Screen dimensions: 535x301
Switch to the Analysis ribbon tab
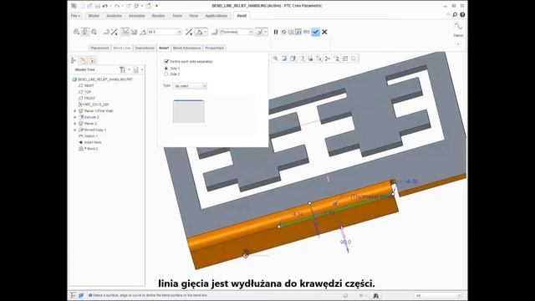(x=114, y=16)
